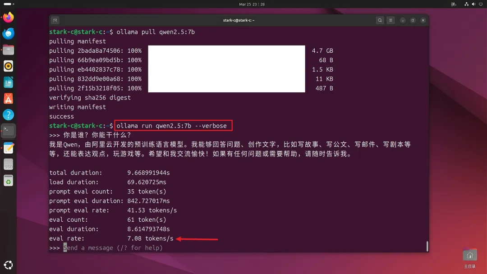Viewport: 487px width, 274px height.
Task: Click the 'pulling manifest' line
Action: click(78, 41)
